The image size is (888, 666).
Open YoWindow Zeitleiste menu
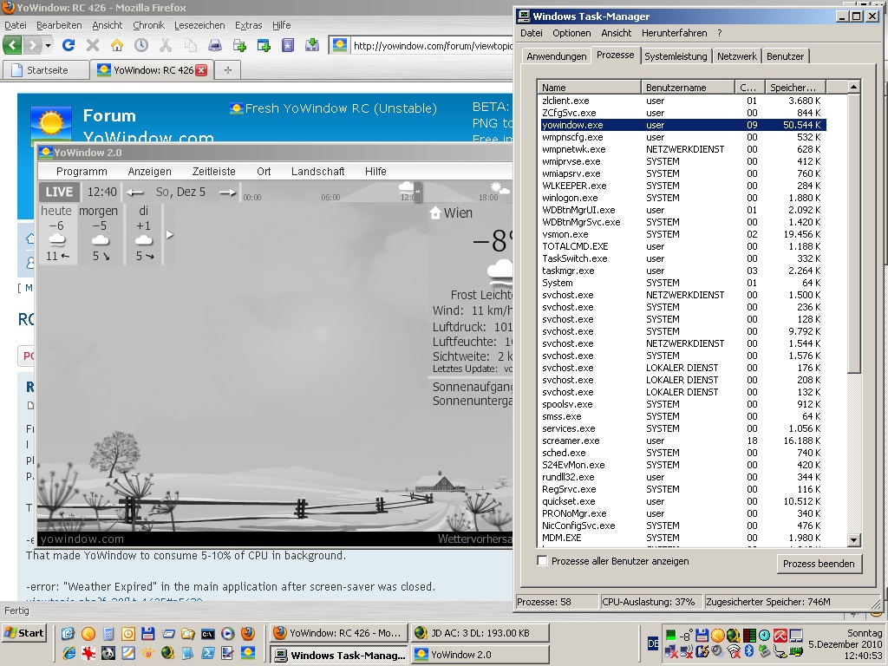213,172
